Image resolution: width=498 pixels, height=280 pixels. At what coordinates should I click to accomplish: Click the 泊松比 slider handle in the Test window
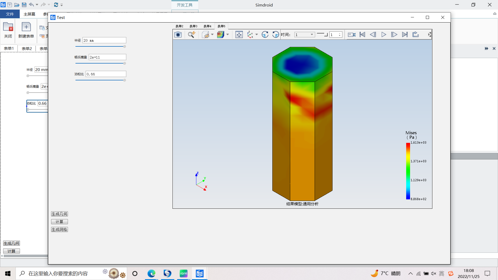125,80
